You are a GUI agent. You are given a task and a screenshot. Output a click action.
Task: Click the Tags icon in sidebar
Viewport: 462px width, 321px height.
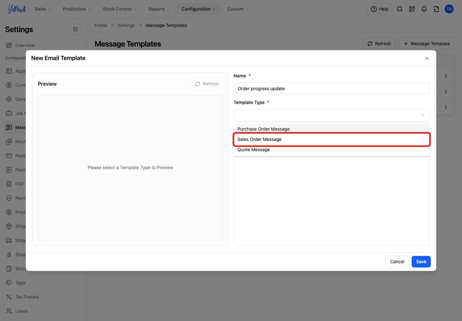9,283
